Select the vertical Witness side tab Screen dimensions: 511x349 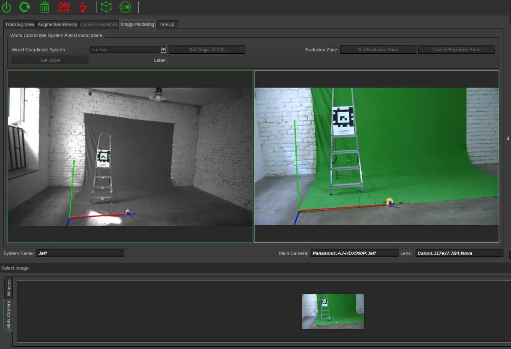9,288
